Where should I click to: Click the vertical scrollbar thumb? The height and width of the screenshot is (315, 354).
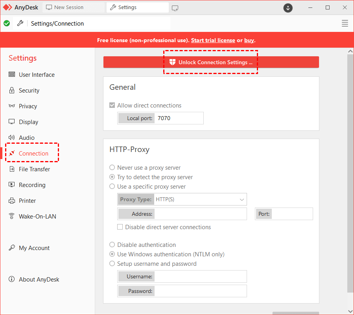(x=350, y=173)
